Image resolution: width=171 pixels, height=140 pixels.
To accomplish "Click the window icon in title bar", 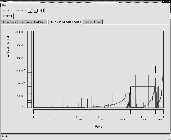I will tap(2, 2).
